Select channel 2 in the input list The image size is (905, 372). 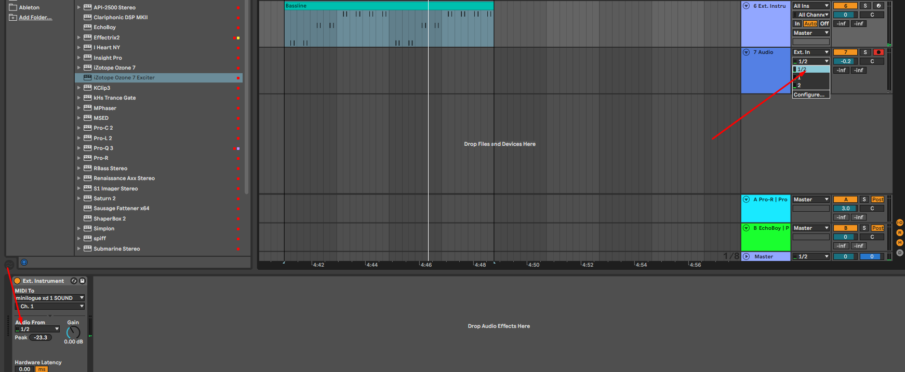811,86
